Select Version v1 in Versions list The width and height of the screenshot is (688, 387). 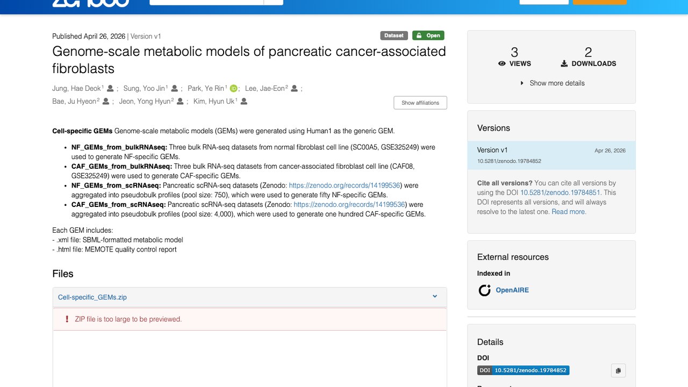551,155
